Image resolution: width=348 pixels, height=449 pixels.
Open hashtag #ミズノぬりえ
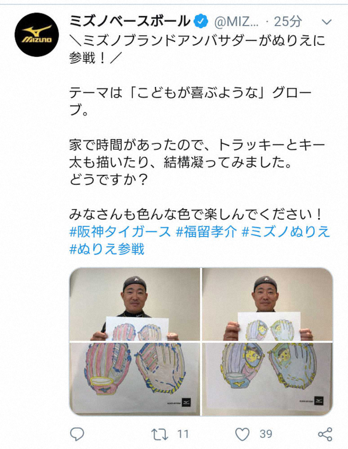[x=286, y=231]
